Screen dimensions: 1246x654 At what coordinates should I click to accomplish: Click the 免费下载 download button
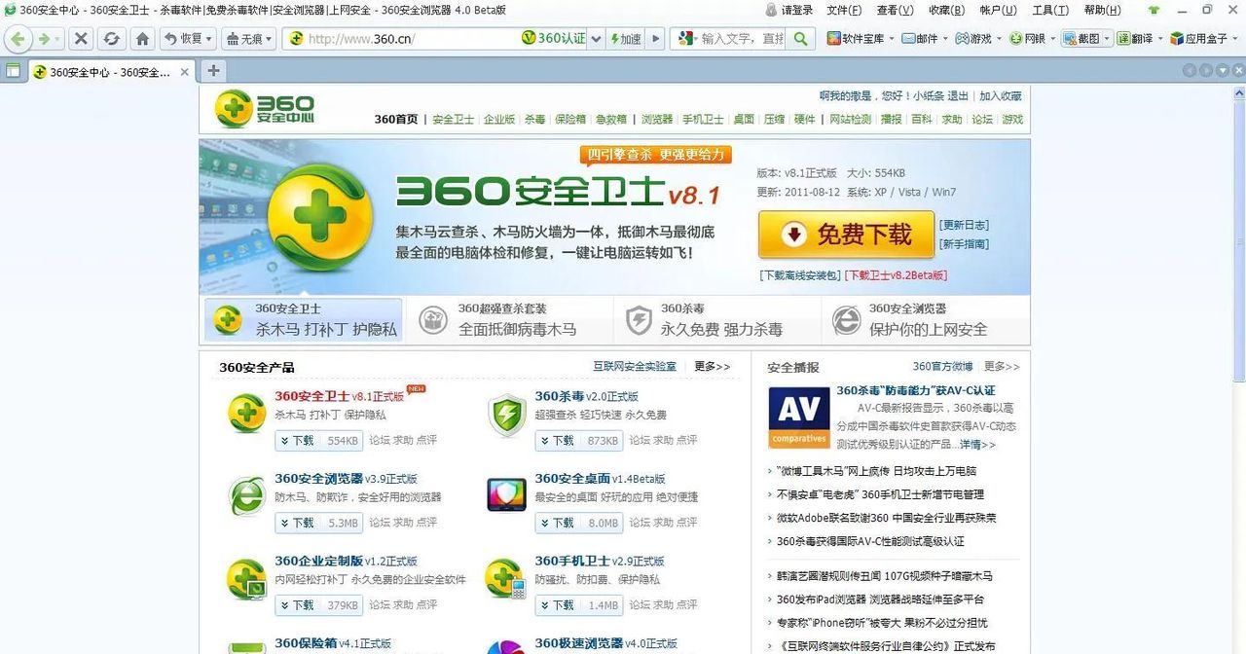[846, 235]
